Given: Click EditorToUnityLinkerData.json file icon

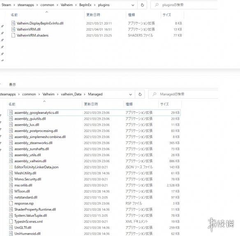Looking at the screenshot, I should pyautogui.click(x=11, y=167).
